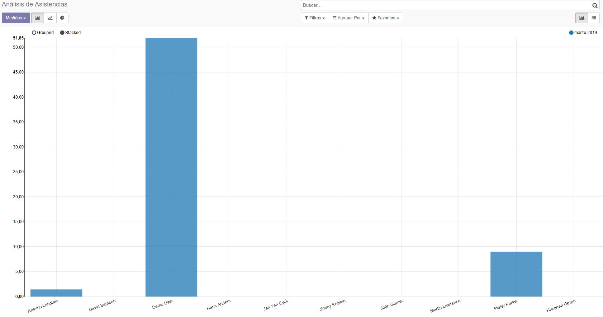Click the Jan Van Eyck axis label
The height and width of the screenshot is (317, 603).
(276, 305)
